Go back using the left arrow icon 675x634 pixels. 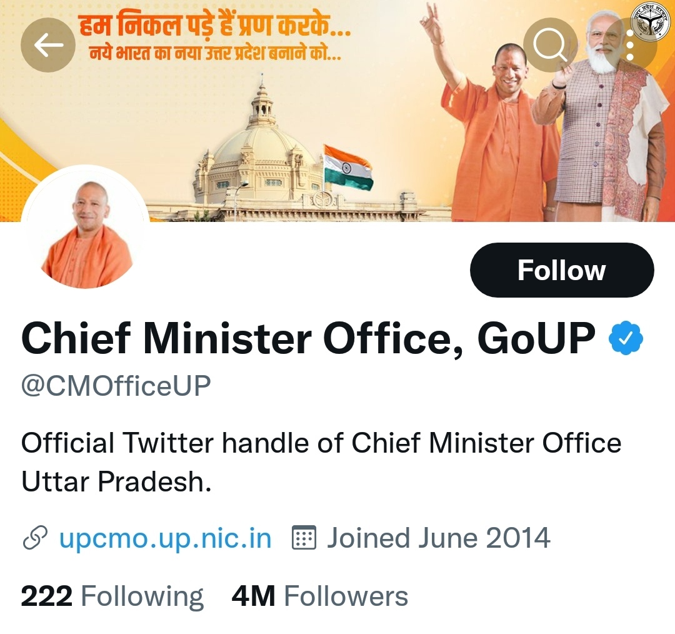click(x=48, y=45)
